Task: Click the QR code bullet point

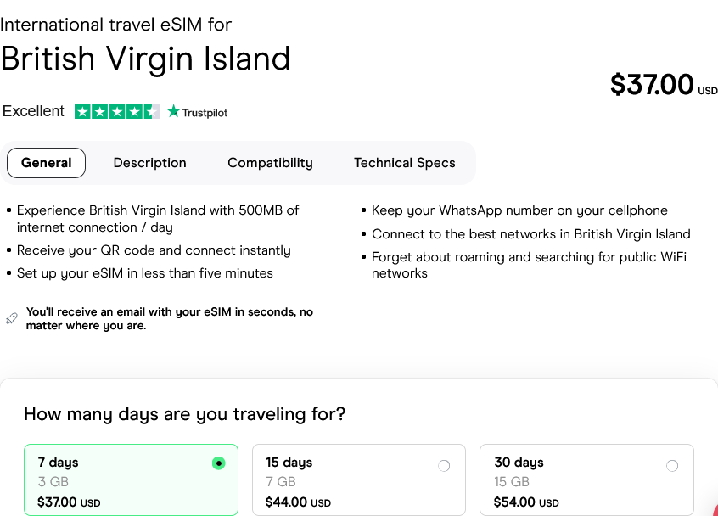Action: coord(154,250)
